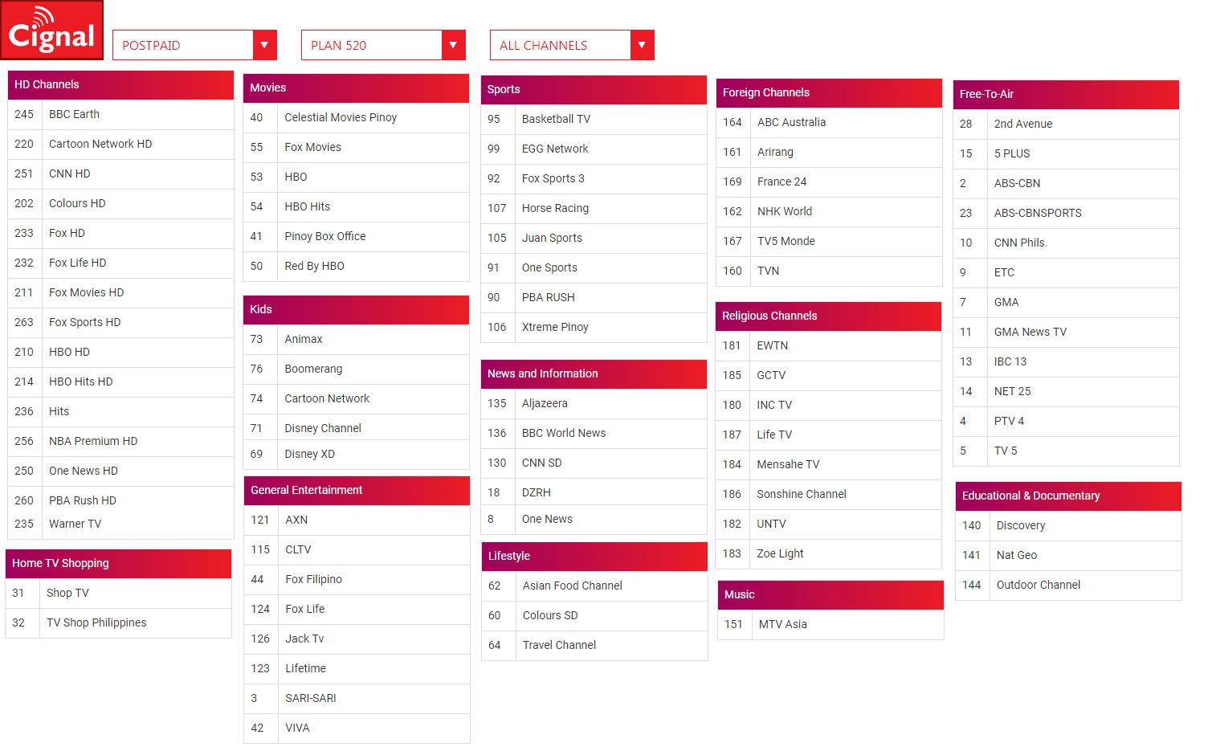1208x755 pixels.
Task: Select the Sports category header
Action: [x=594, y=90]
